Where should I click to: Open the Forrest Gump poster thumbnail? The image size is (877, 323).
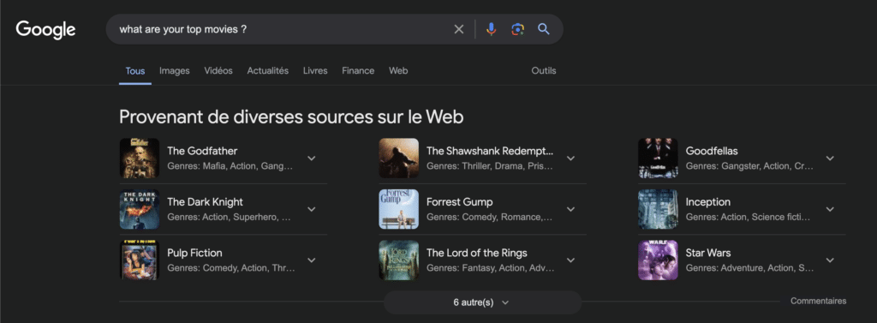pyautogui.click(x=399, y=209)
